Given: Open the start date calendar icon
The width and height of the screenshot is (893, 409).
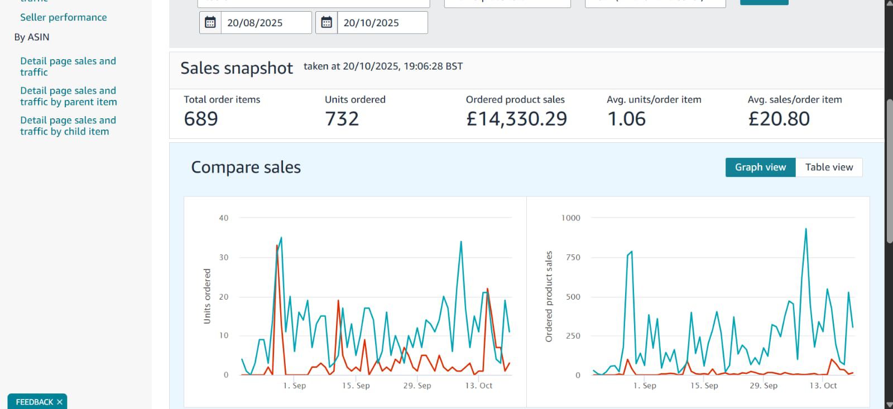Looking at the screenshot, I should [x=210, y=23].
